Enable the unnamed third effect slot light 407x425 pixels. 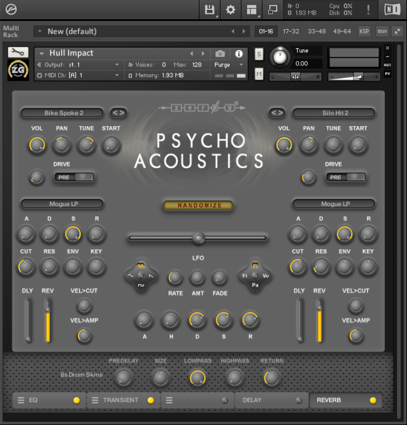coord(224,401)
